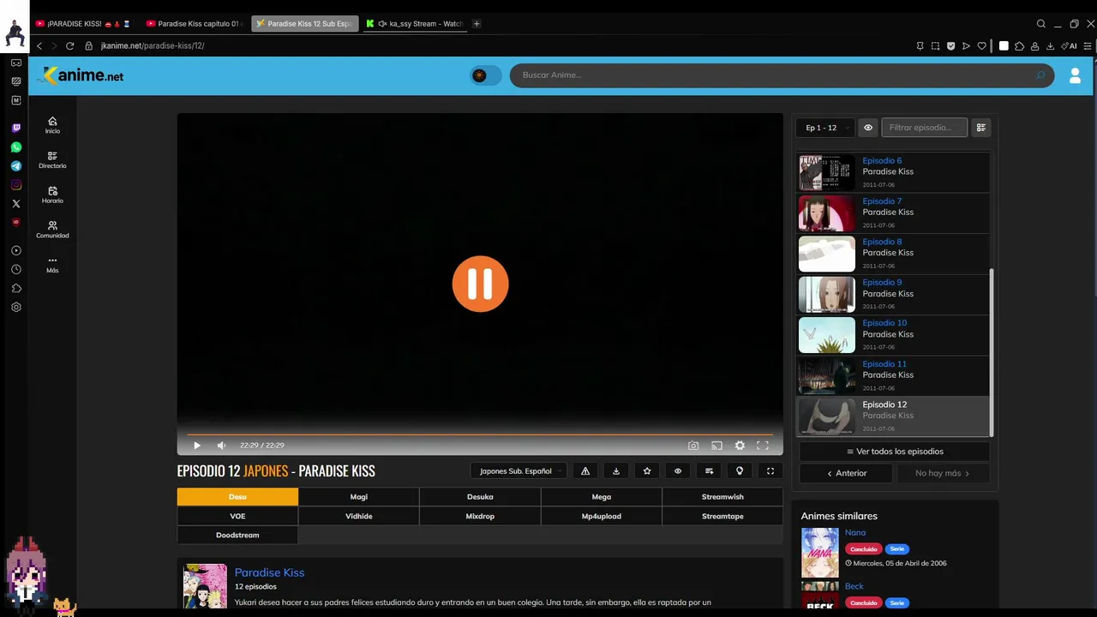Click the Filtrar episodio input field

point(925,128)
